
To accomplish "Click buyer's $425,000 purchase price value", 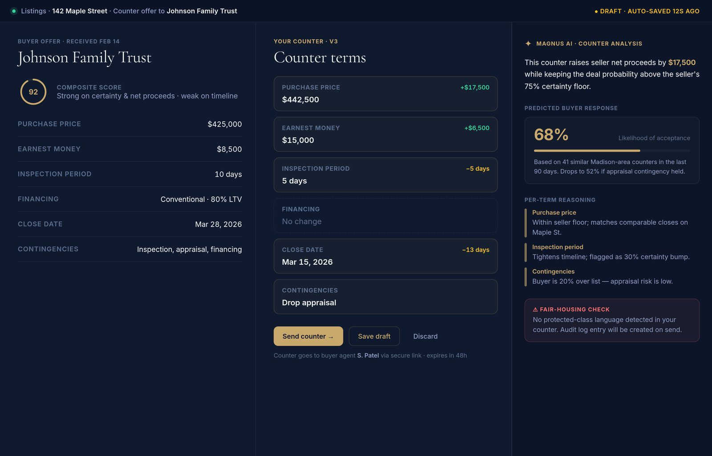I will point(225,124).
